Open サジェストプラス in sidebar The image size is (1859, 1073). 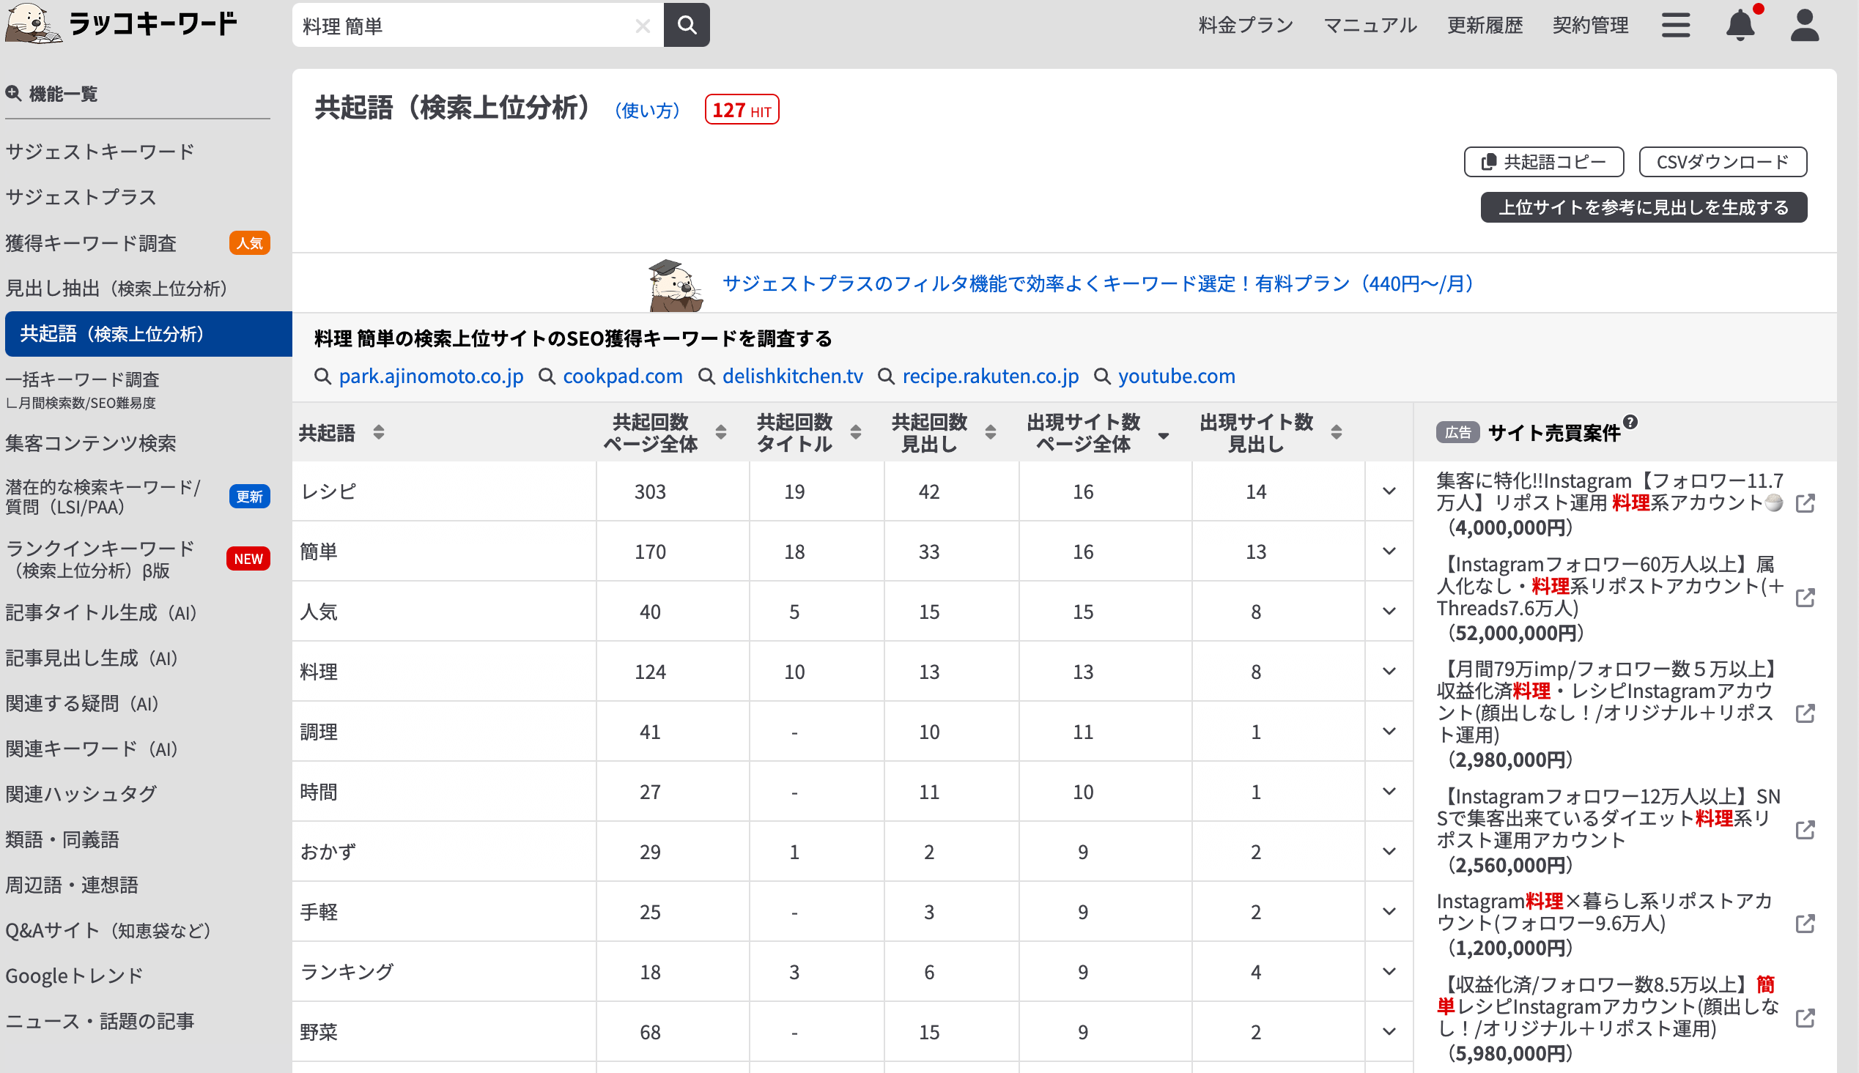tap(81, 197)
